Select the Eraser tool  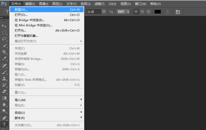pos(4,91)
